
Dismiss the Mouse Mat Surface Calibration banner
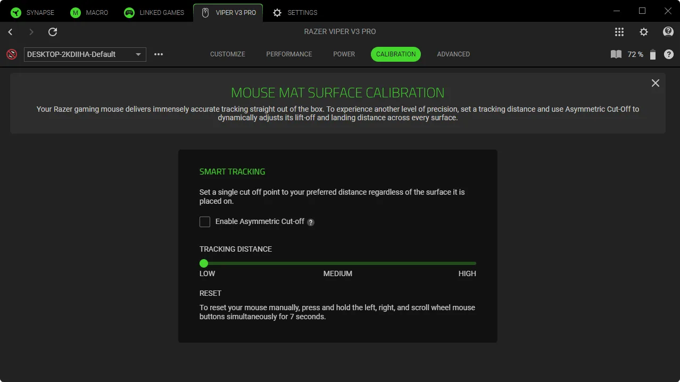point(656,83)
